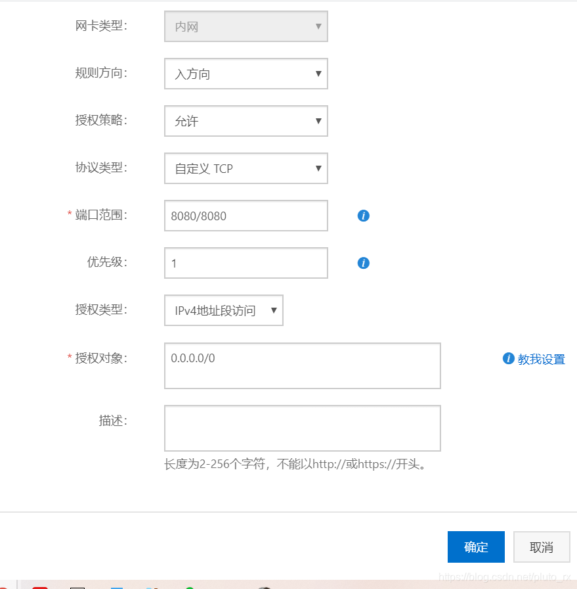Open the 授权策略 dropdown showing 允许

click(246, 121)
